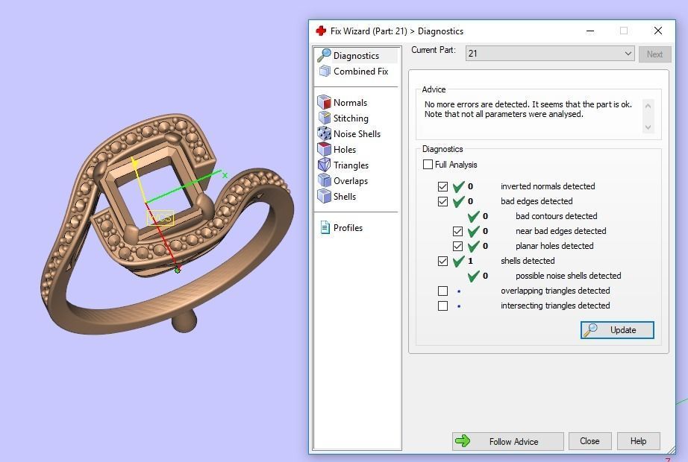The width and height of the screenshot is (688, 462).
Task: Open the Overlaps fix page
Action: point(351,181)
